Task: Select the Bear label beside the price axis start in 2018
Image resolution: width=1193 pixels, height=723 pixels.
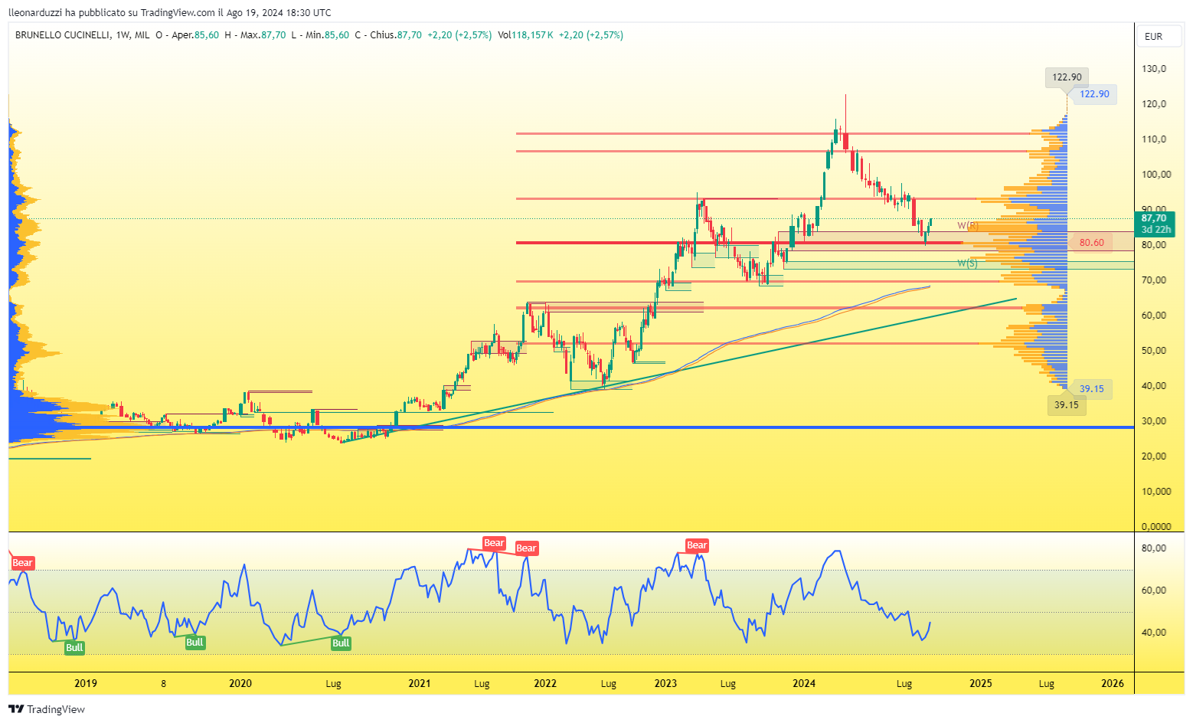Action: [22, 563]
